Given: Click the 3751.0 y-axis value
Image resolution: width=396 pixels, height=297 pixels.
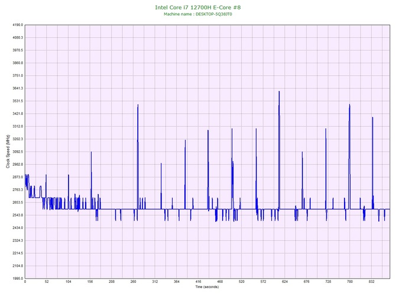Looking at the screenshot, I should pyautogui.click(x=18, y=76).
